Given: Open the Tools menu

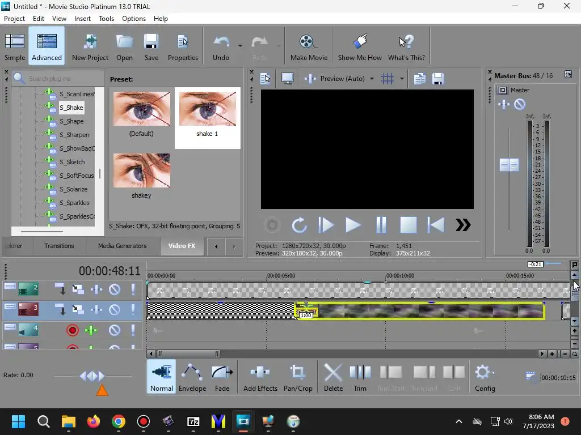Looking at the screenshot, I should point(106,19).
